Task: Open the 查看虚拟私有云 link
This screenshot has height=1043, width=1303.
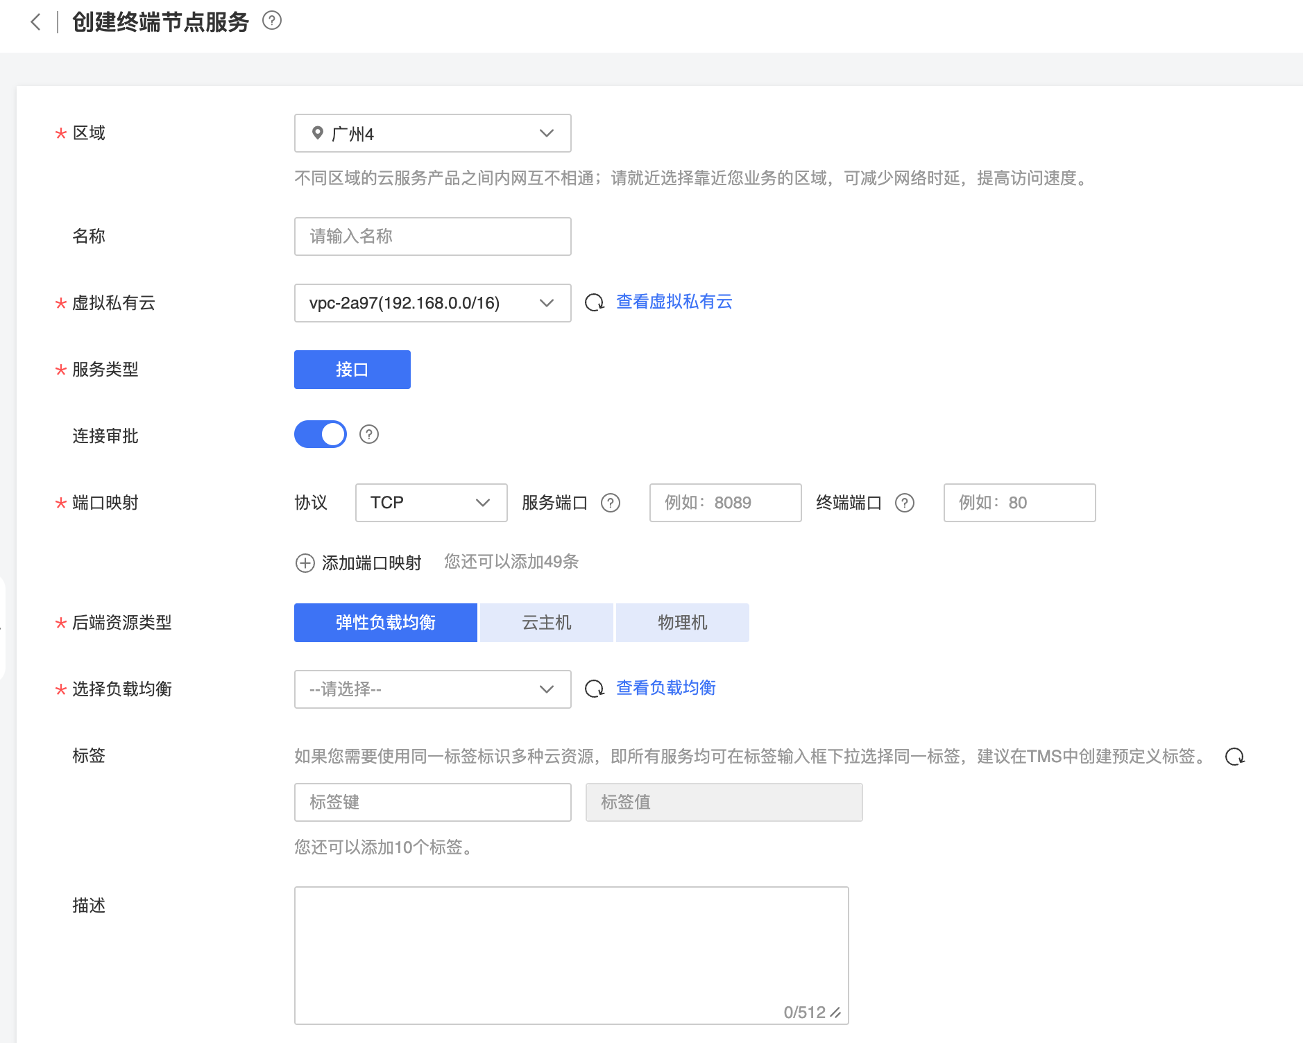Action: 674,302
